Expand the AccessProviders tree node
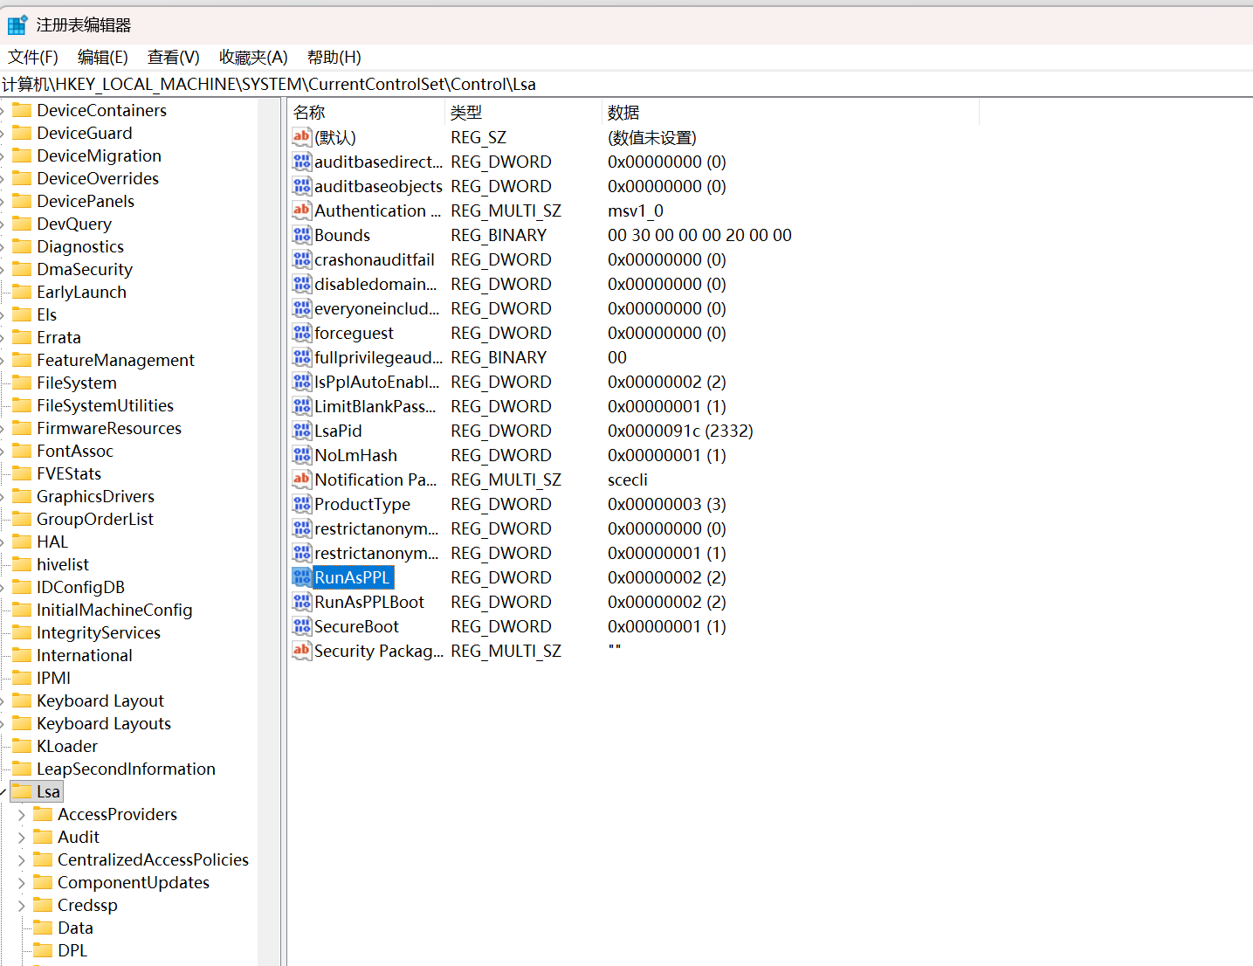 21,813
